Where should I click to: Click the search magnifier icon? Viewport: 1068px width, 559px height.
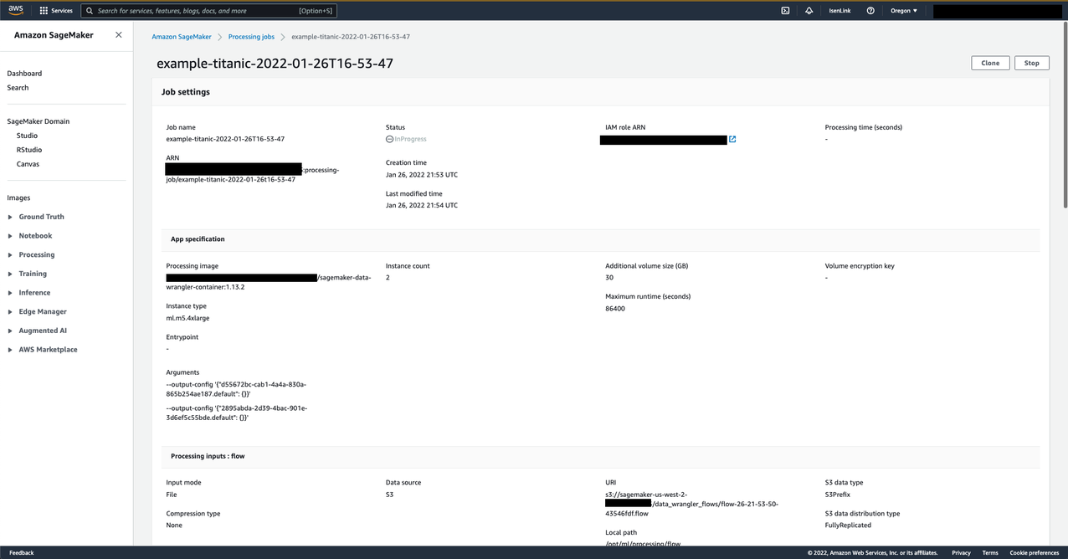click(x=89, y=11)
